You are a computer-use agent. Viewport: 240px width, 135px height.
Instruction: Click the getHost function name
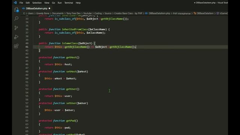(71, 57)
